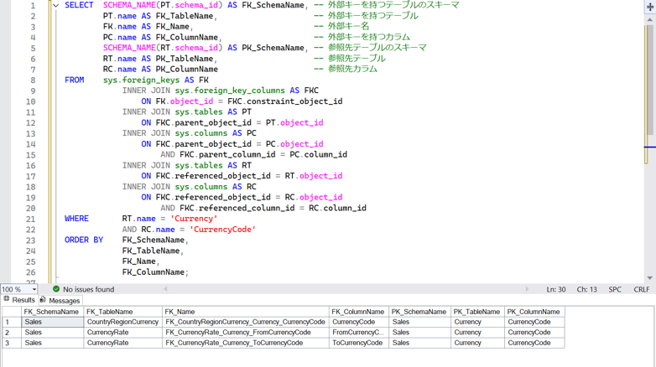Click the No issues found status icon

click(56, 289)
